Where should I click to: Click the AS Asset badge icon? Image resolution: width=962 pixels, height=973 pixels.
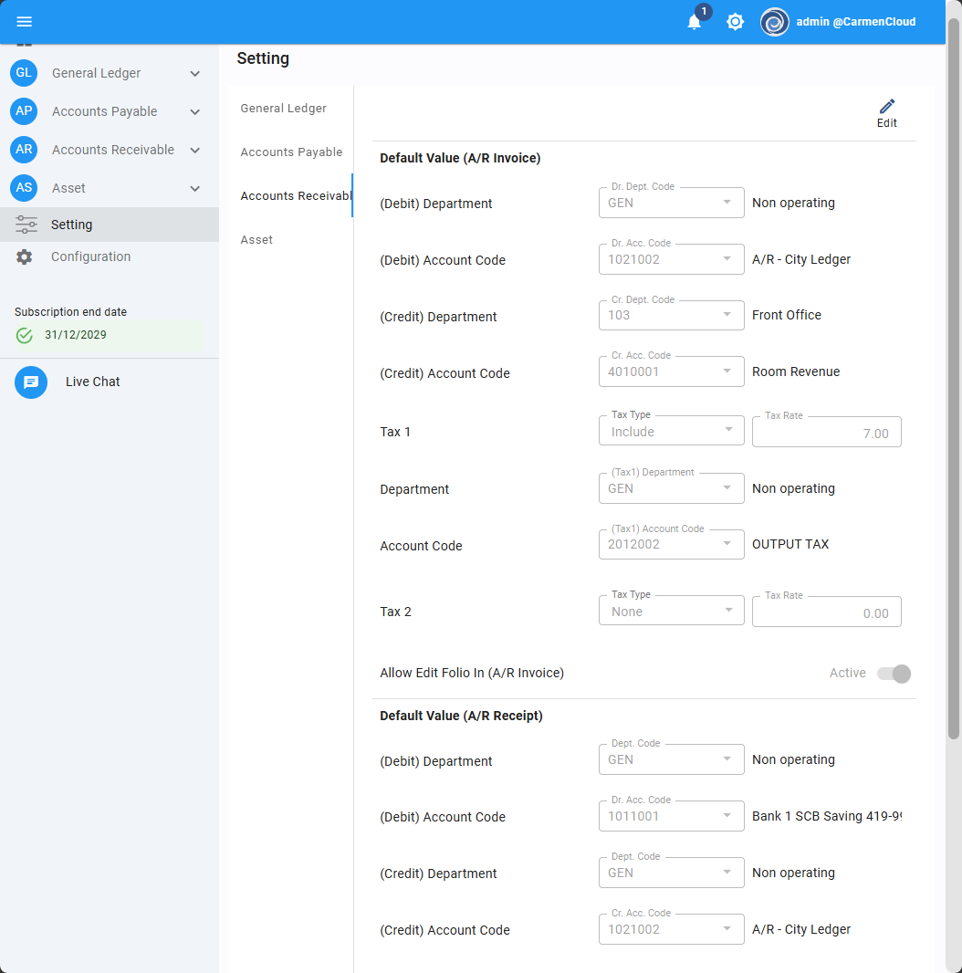(25, 188)
